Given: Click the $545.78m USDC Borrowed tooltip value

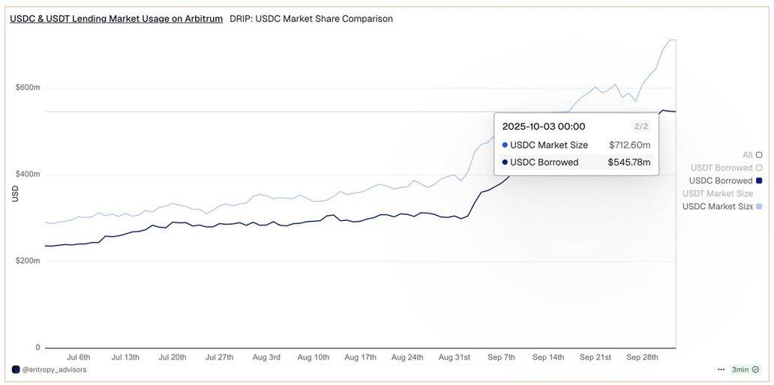Looking at the screenshot, I should [x=628, y=163].
